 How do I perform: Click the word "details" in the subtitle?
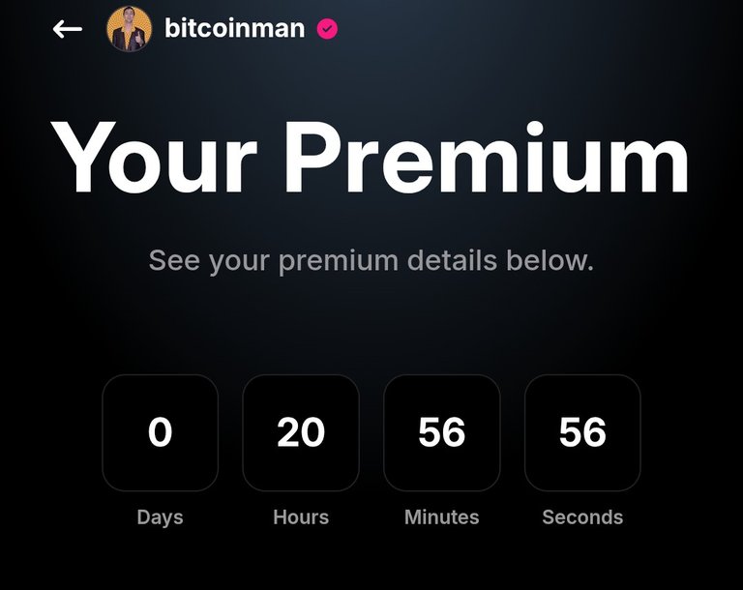(x=452, y=259)
